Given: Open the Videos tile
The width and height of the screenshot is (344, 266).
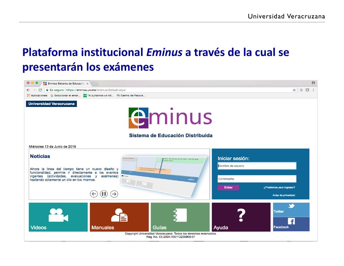Looking at the screenshot, I should coord(58,217).
